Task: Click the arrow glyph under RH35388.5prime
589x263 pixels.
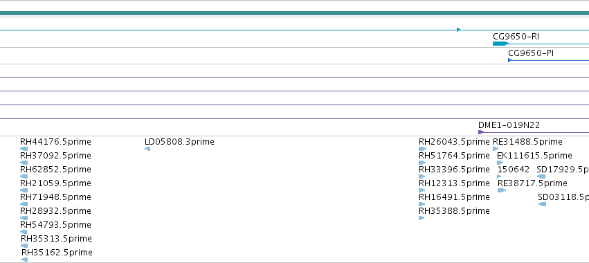Action: point(422,218)
